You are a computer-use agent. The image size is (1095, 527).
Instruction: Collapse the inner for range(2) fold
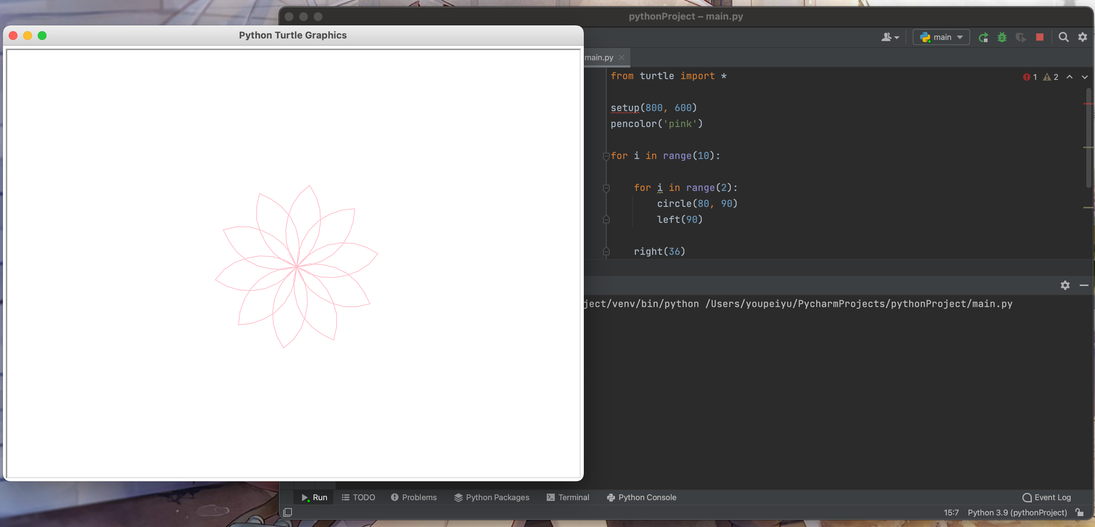coord(606,188)
